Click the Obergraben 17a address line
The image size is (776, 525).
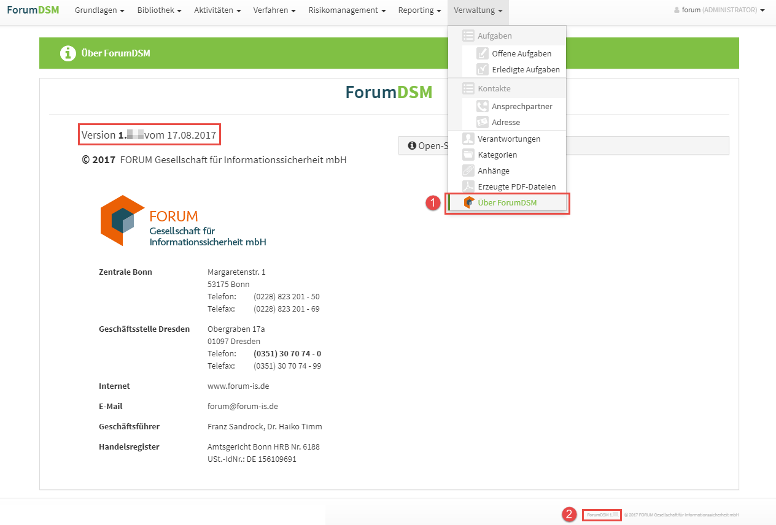(x=236, y=329)
